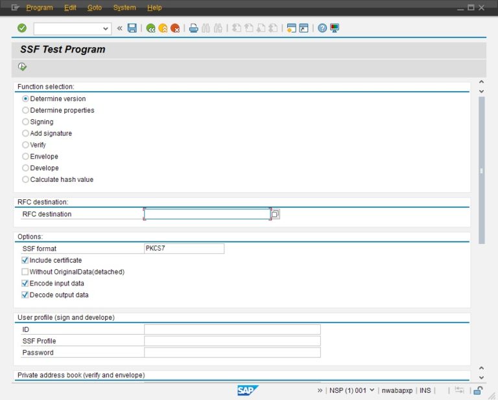Open the Goto menu
This screenshot has width=498, height=400.
95,8
